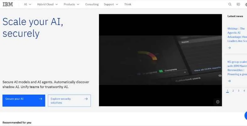This screenshot has width=247, height=126.
Task: Click the Secure your AI button
Action: (24, 101)
